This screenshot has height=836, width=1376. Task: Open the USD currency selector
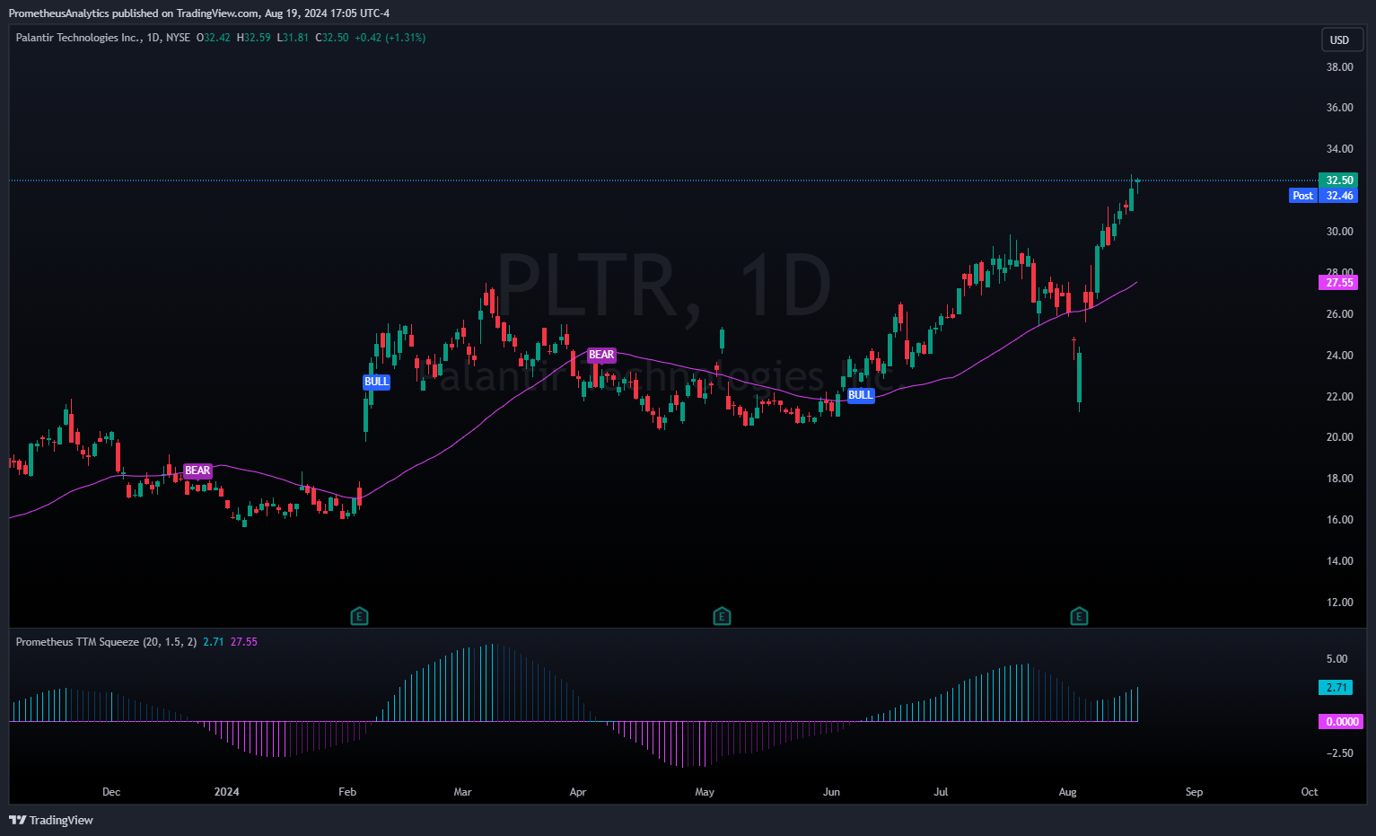[x=1342, y=40]
